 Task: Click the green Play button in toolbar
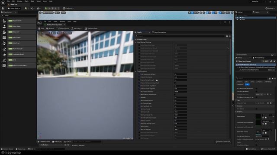(x=46, y=8)
